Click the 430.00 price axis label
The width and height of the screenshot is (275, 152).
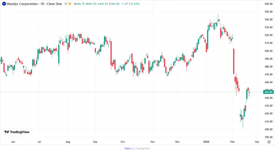click(x=269, y=106)
